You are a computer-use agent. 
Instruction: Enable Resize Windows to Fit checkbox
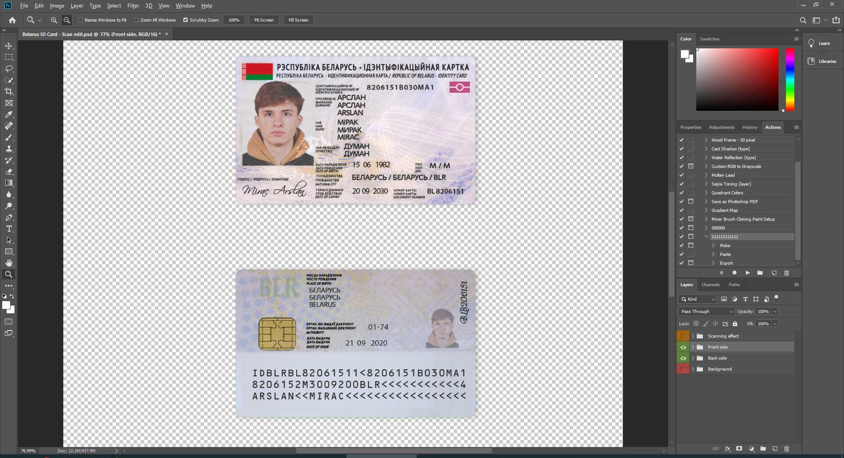[80, 20]
